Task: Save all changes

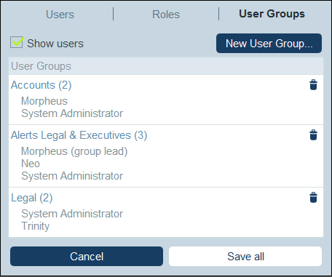Action: coord(245,256)
